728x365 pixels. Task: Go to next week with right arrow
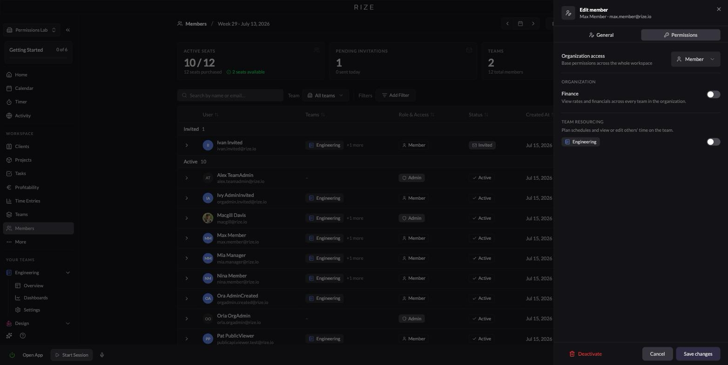[533, 24]
